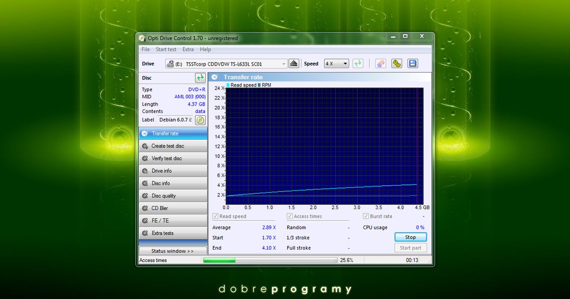Click the Start part button

pos(410,247)
